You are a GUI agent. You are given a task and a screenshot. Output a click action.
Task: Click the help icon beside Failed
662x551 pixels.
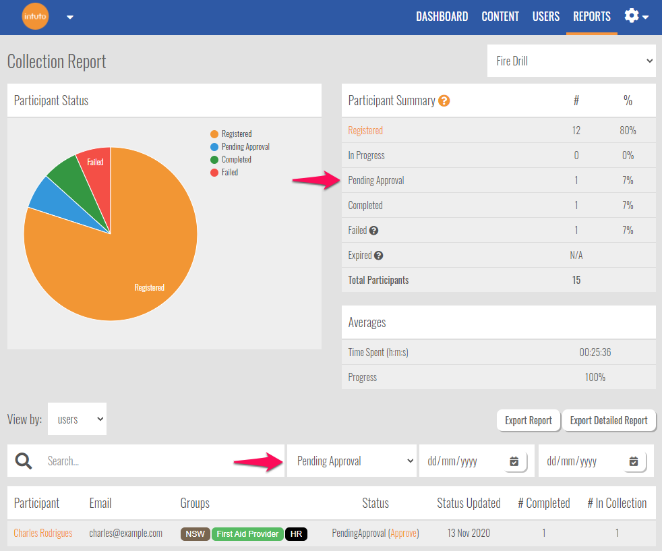click(x=374, y=231)
